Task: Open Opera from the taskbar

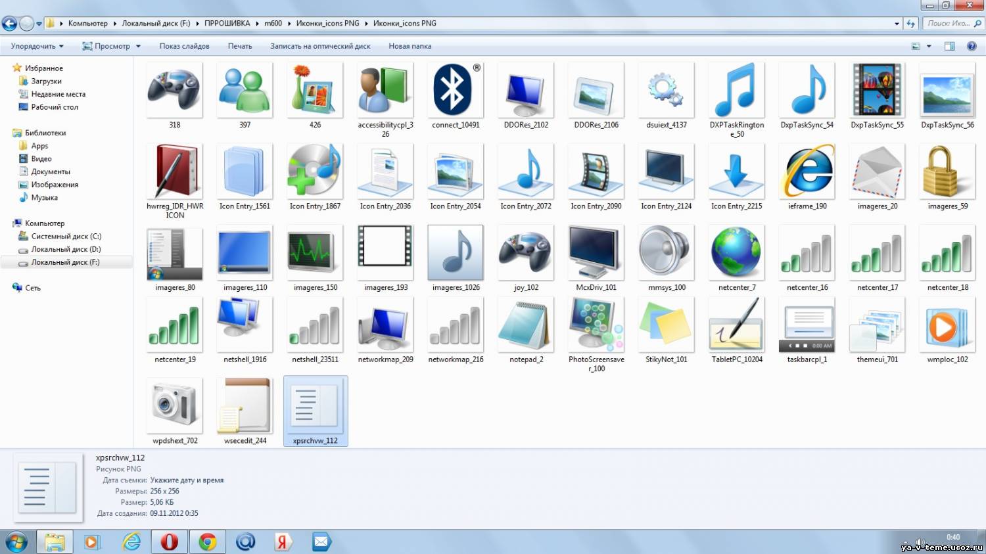Action: tap(170, 542)
